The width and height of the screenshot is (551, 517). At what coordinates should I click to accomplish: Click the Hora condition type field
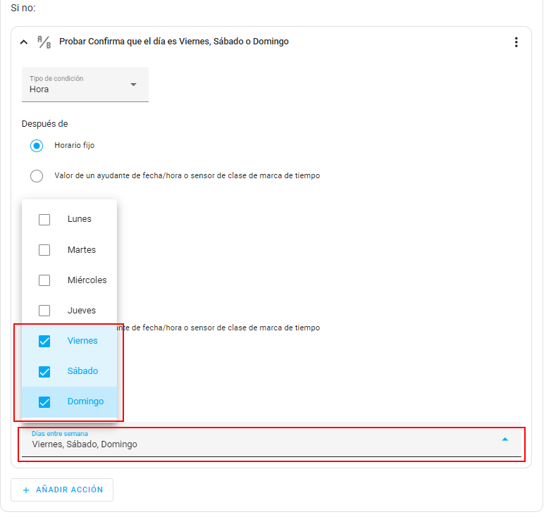coord(78,85)
